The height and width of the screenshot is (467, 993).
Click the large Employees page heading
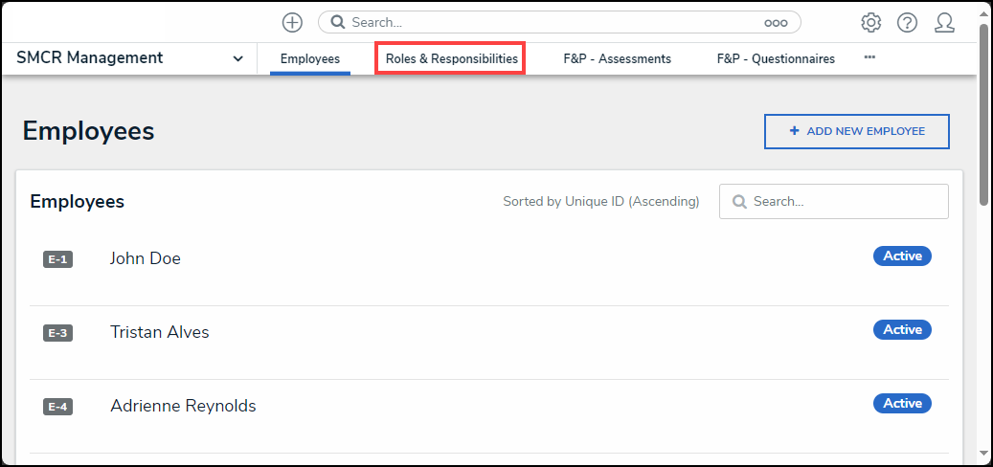point(88,131)
